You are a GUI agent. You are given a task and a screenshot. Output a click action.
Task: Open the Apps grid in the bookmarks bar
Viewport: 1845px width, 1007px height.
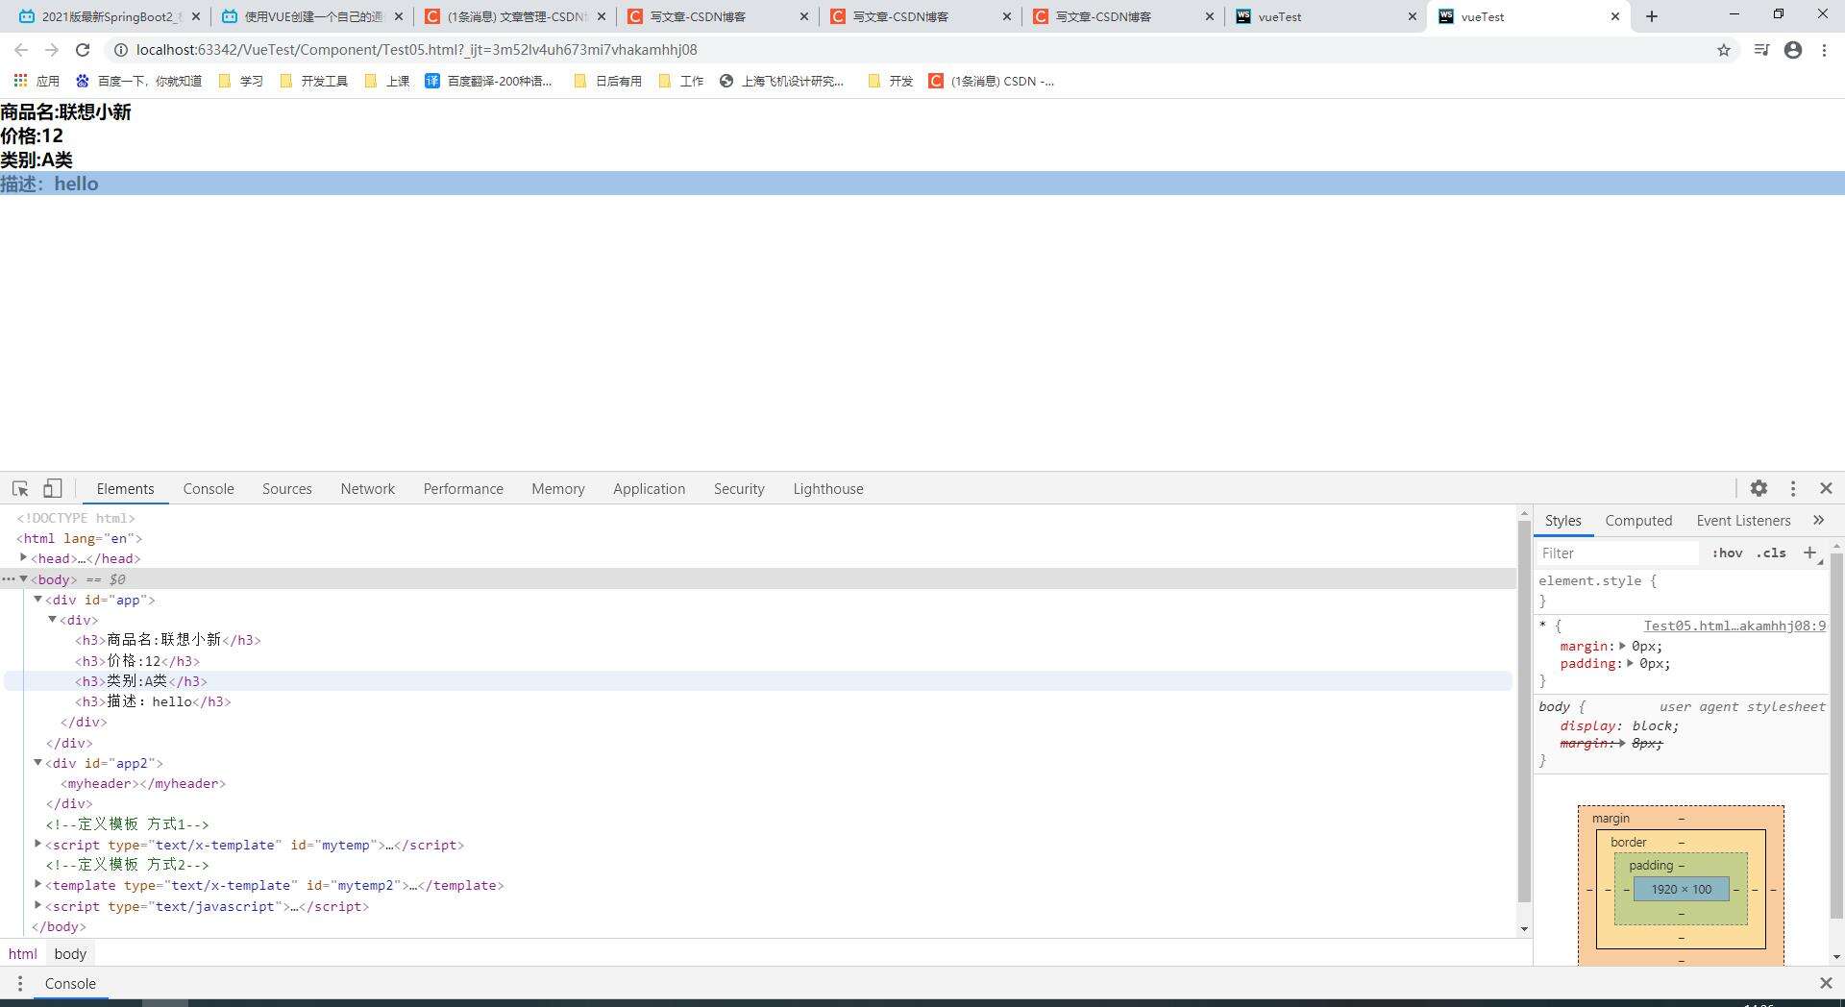(21, 81)
